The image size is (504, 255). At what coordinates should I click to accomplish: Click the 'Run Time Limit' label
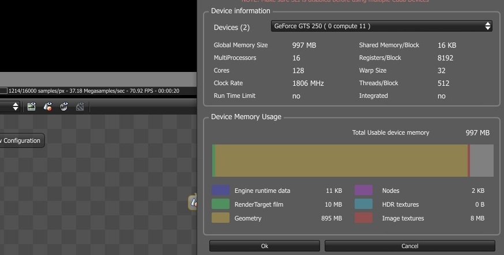point(235,96)
